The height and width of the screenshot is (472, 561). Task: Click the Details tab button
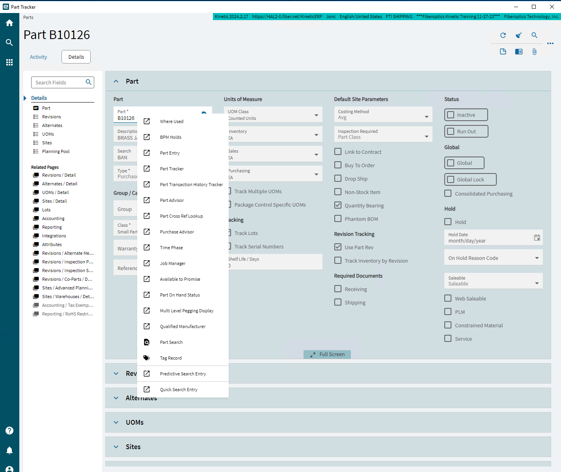(x=76, y=57)
